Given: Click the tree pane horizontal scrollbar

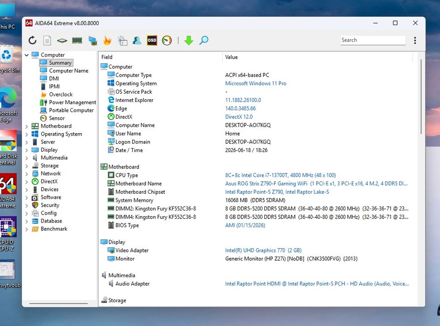Looking at the screenshot, I should [x=59, y=303].
